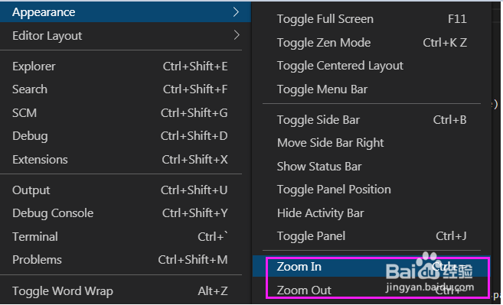Choose Zoom In from Appearance submenu

[x=371, y=266]
